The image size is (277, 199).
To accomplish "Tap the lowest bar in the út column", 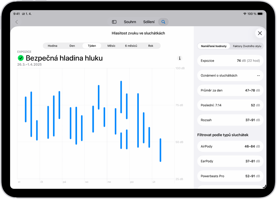I will [x=160, y=150].
